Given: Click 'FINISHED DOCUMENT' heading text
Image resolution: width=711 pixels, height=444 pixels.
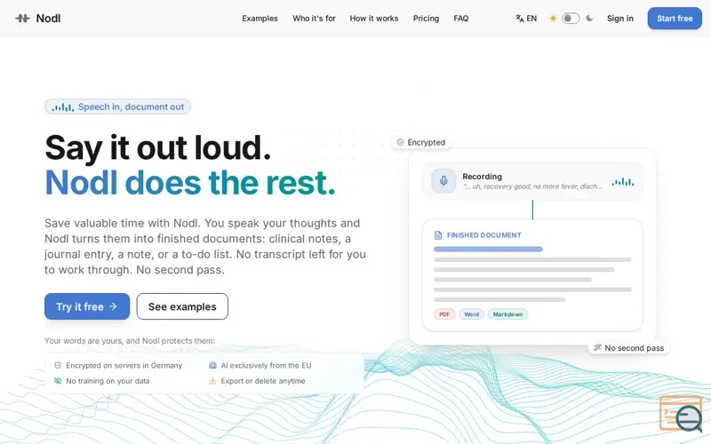Looking at the screenshot, I should click(483, 235).
